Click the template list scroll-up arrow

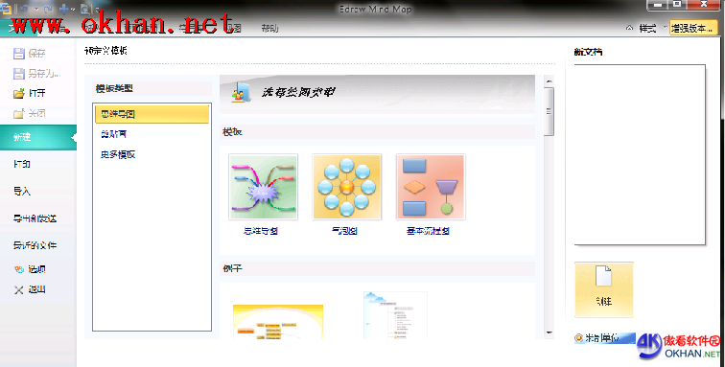549,81
